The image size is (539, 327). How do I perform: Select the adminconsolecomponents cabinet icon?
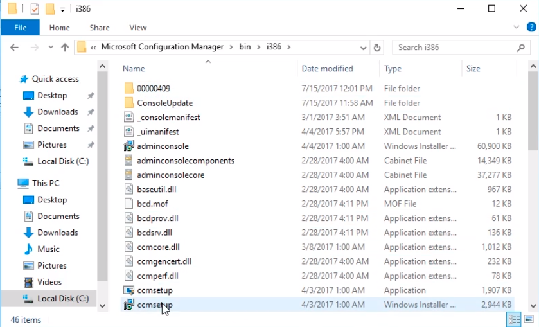pos(128,161)
